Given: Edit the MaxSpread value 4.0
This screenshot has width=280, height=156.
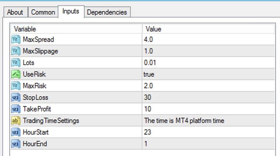Looking at the screenshot, I should tap(148, 39).
